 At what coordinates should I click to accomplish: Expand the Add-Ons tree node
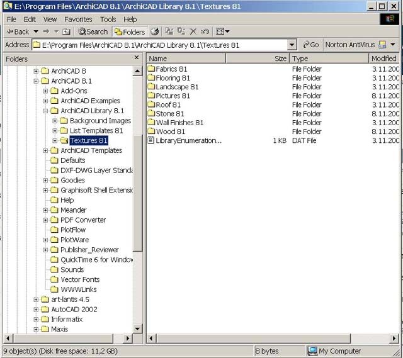45,91
